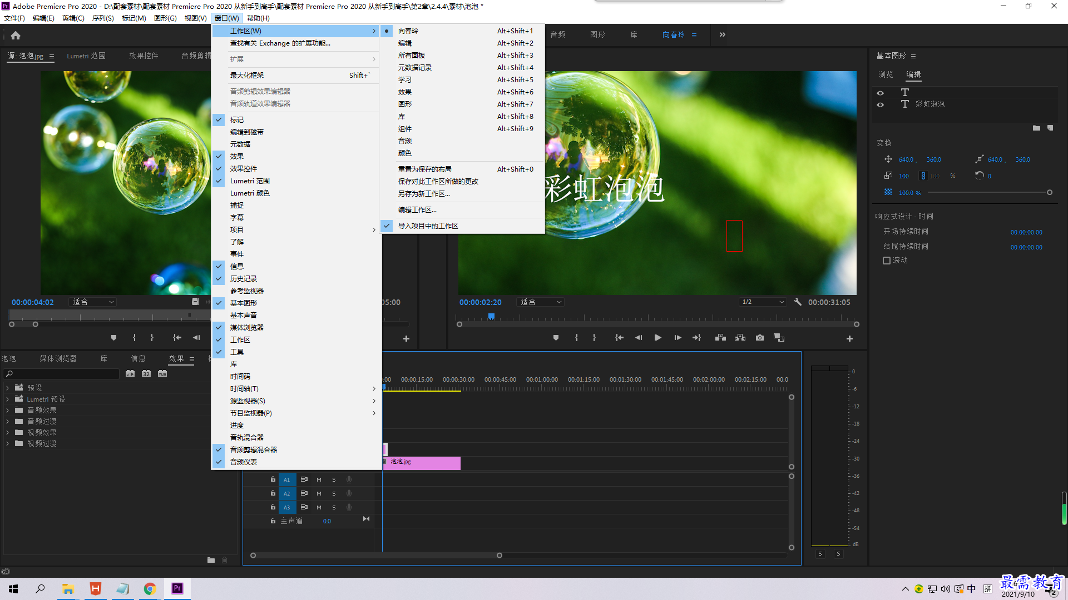1068x600 pixels.
Task: Expand the 音频效果 folder
Action: (7, 410)
